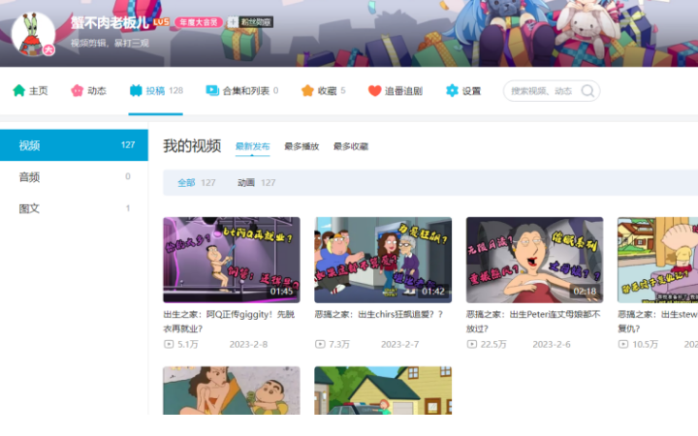The image size is (698, 436).
Task: Open title 恶搞之家：出生chirs狂飙追爱
Action: tap(379, 314)
